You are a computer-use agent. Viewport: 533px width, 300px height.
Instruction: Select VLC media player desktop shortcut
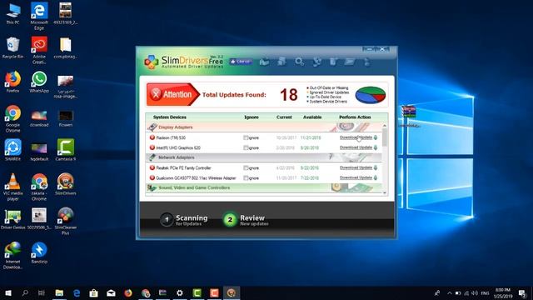12,187
